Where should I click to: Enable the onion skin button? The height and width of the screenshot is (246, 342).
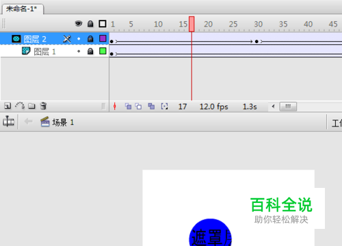tap(128, 106)
